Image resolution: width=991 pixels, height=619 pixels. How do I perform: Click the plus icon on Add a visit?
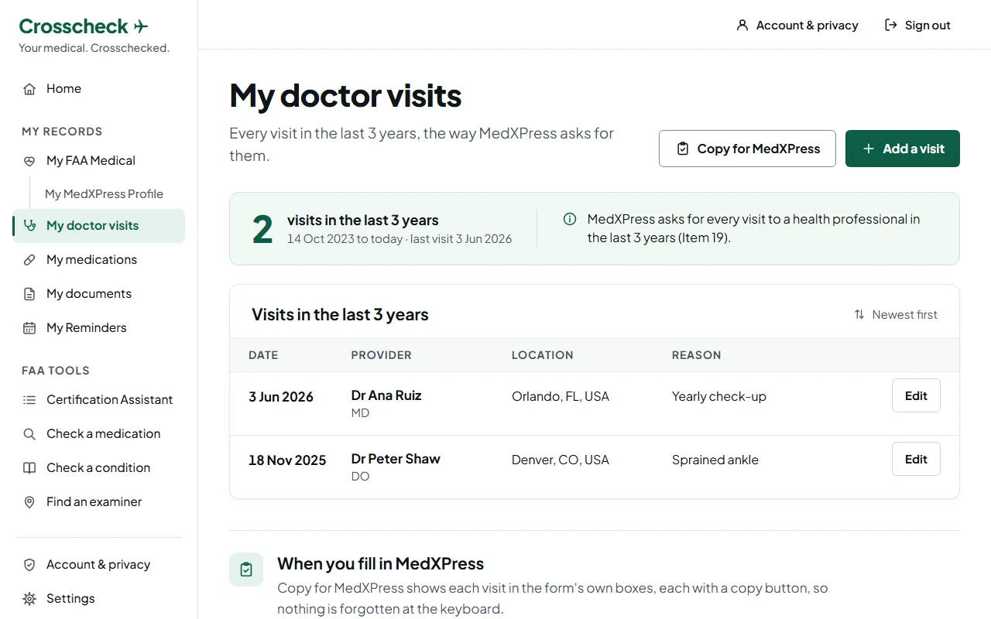click(869, 149)
